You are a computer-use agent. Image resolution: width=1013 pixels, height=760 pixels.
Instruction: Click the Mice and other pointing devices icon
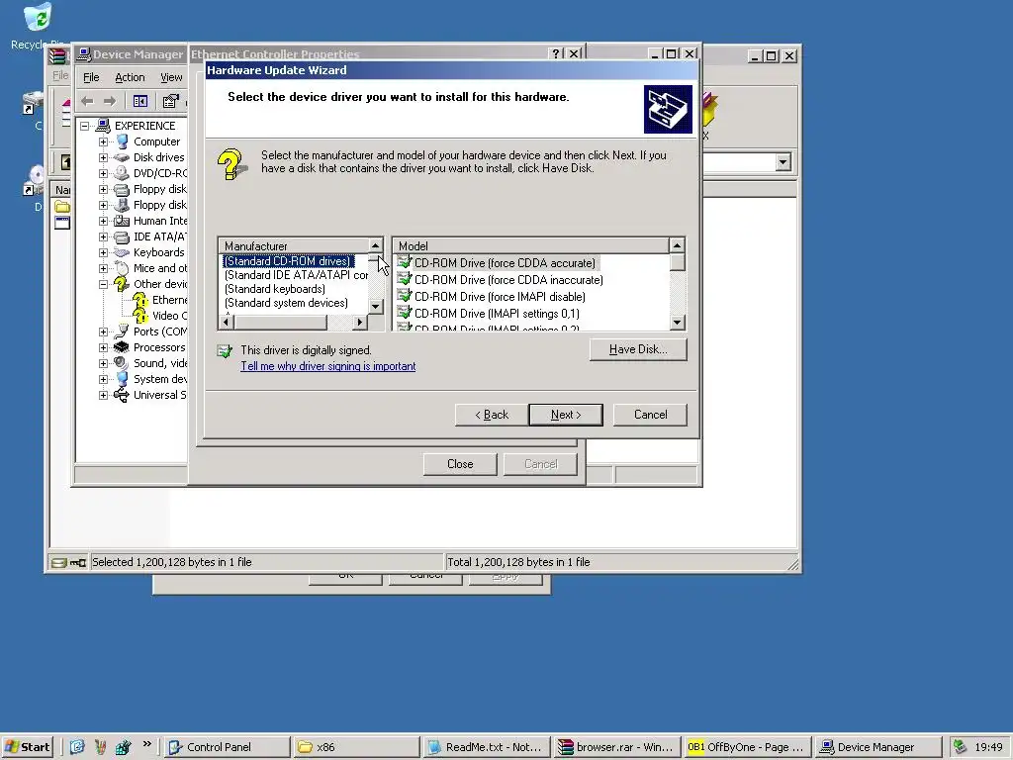[122, 268]
